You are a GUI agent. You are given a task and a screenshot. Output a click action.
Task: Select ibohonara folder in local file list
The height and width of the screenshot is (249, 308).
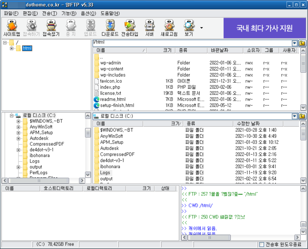pyautogui.click(x=110, y=167)
